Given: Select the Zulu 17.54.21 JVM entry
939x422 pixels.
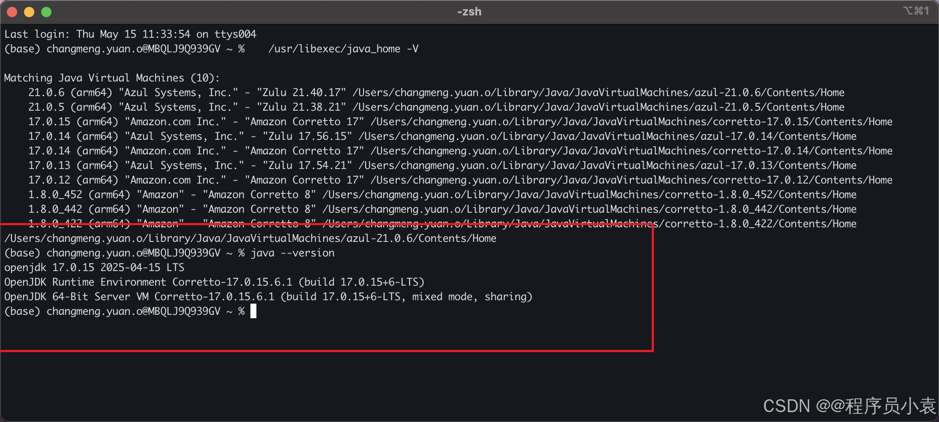Looking at the screenshot, I should click(x=442, y=166).
